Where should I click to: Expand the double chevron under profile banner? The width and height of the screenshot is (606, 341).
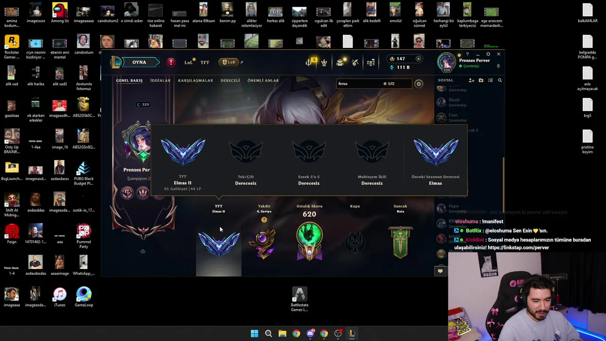[143, 251]
